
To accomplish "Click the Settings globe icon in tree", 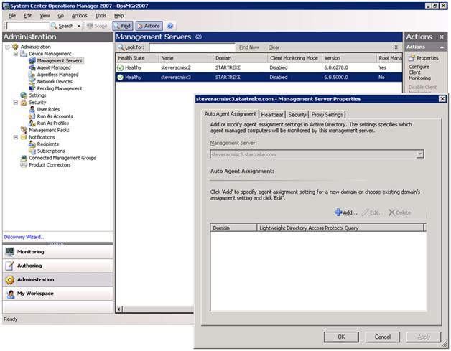I will (24, 95).
